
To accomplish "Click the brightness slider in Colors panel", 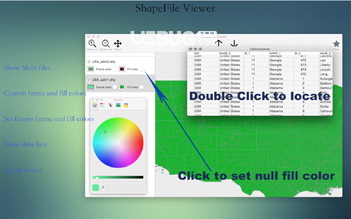I will pyautogui.click(x=118, y=178).
